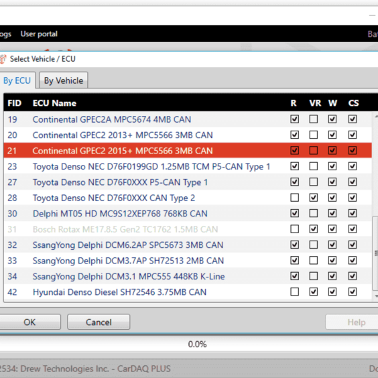Screen dimensions: 378x378
Task: Toggle CS checkbox for SsangYong Delphi DCM3.7AP row
Action: click(353, 260)
